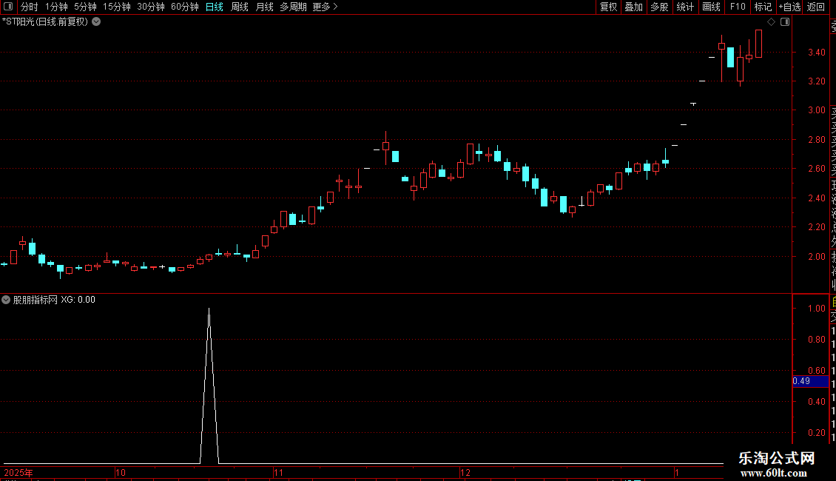Open the 复权 adjustment menu
Screen dimensions: 836x481
click(608, 7)
